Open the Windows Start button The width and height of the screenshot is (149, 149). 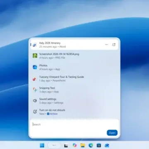[x=42, y=145]
